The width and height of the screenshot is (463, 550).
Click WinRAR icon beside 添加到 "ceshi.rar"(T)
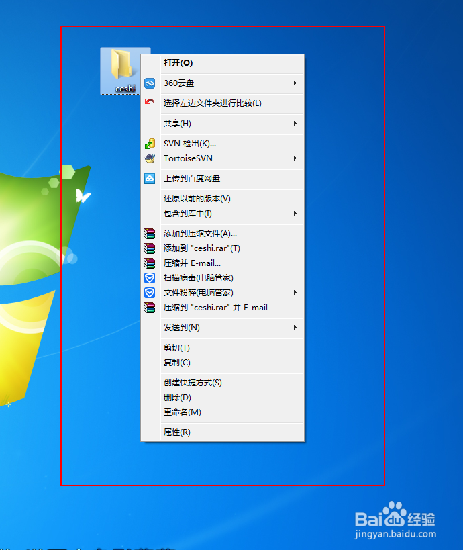click(x=150, y=248)
